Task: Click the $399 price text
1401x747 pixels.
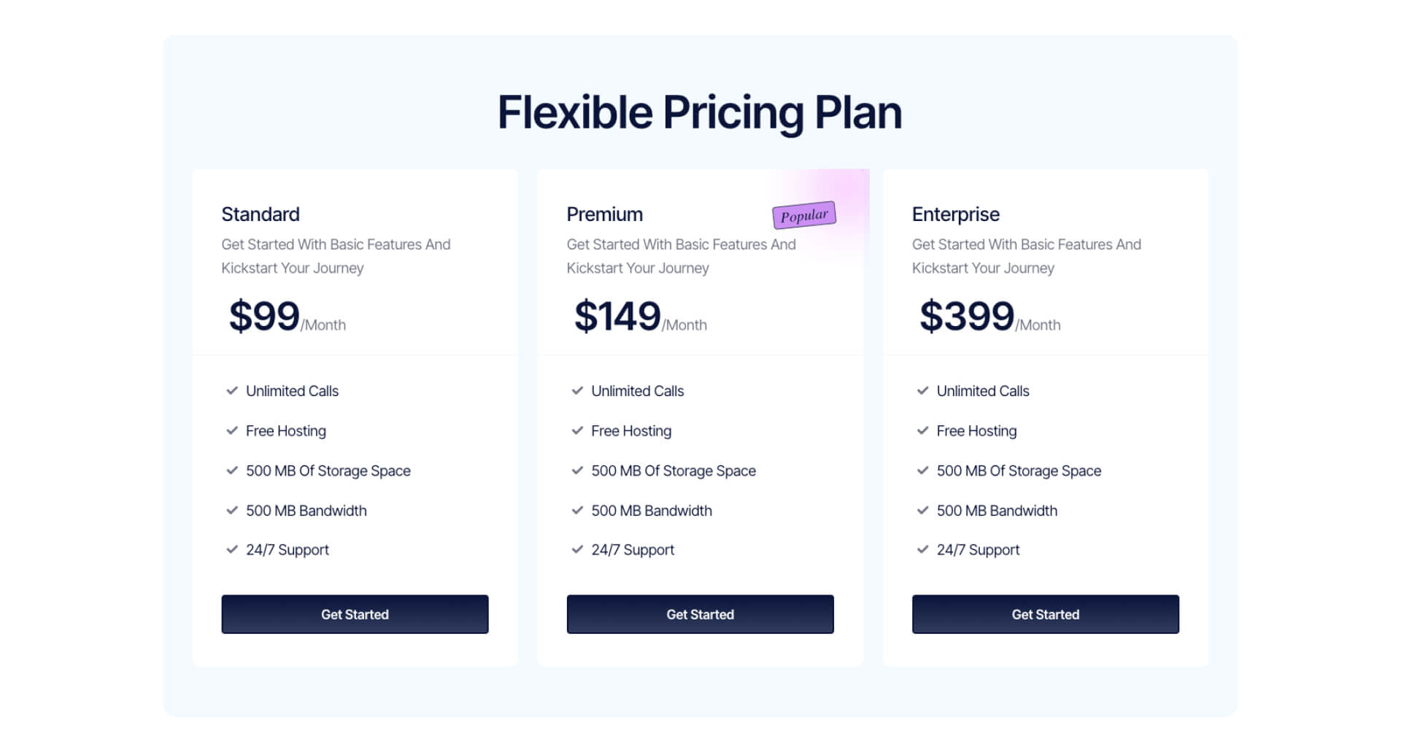Action: (967, 316)
